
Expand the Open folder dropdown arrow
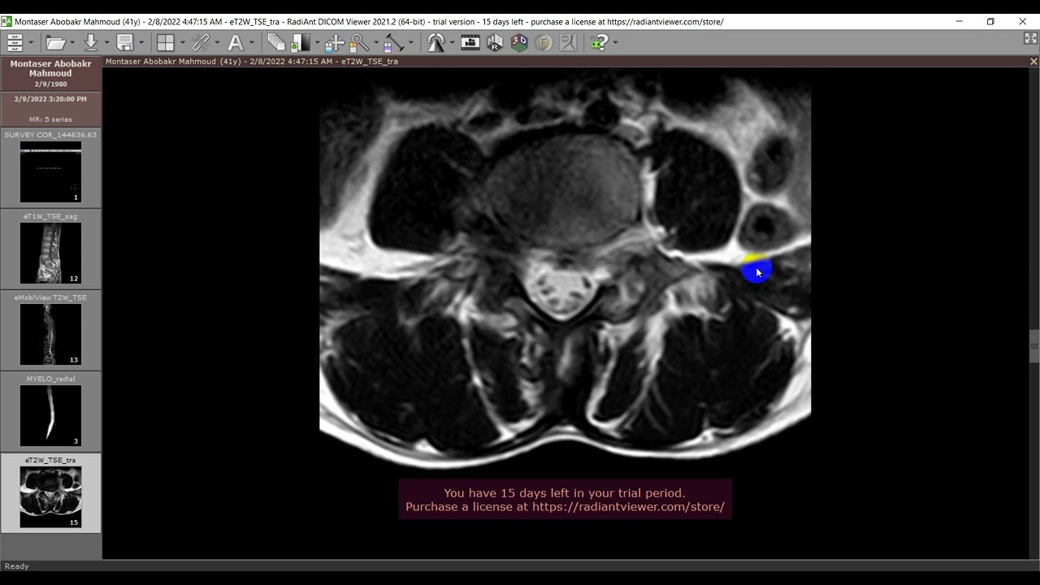pos(72,42)
